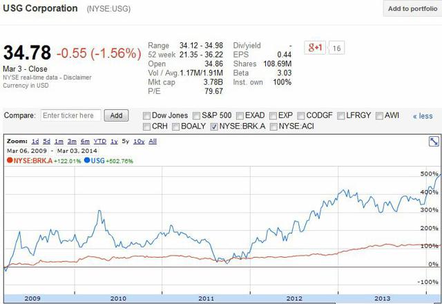Click the Add button next to ticker field
Screen dimensions: 442x304
(x=116, y=115)
